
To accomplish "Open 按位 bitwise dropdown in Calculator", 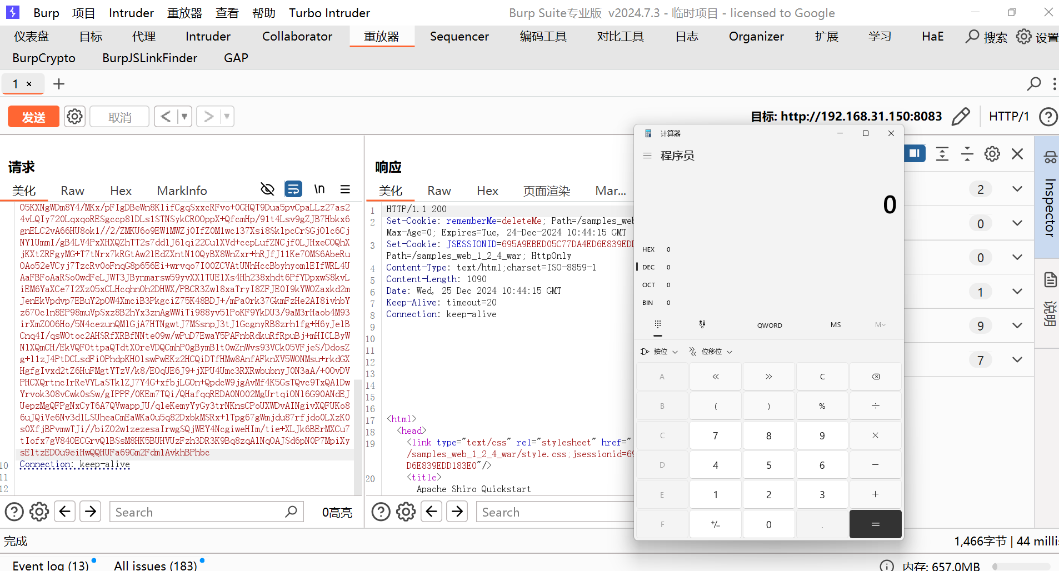I will pos(660,352).
